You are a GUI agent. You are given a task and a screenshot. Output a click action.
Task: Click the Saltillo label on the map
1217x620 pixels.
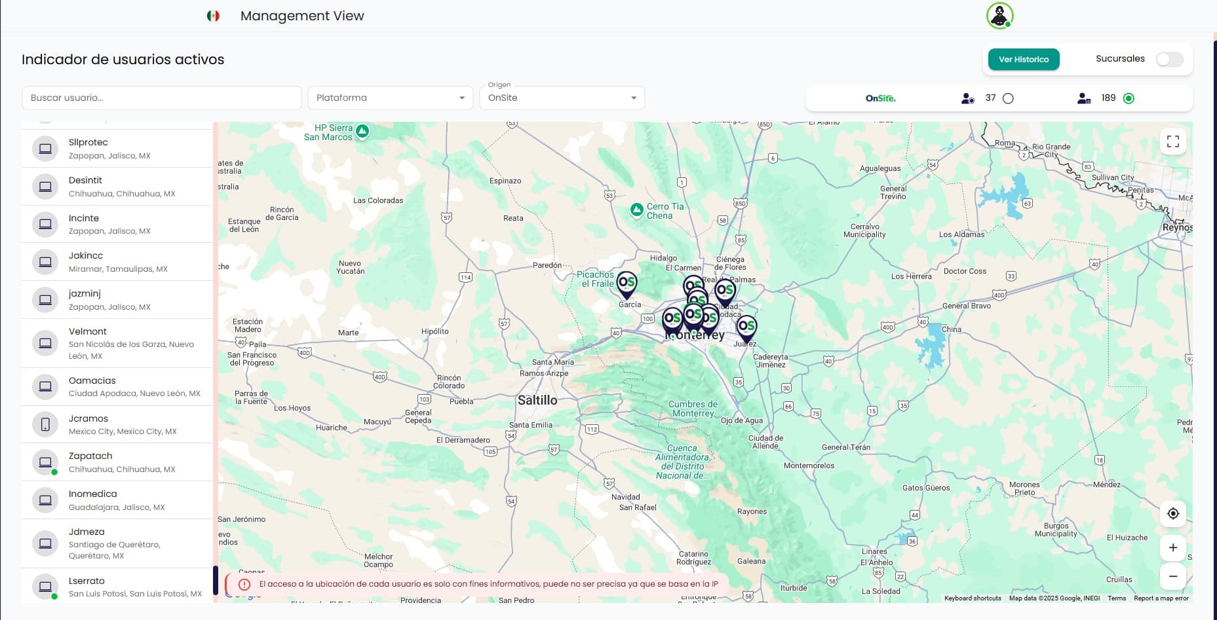(x=537, y=400)
